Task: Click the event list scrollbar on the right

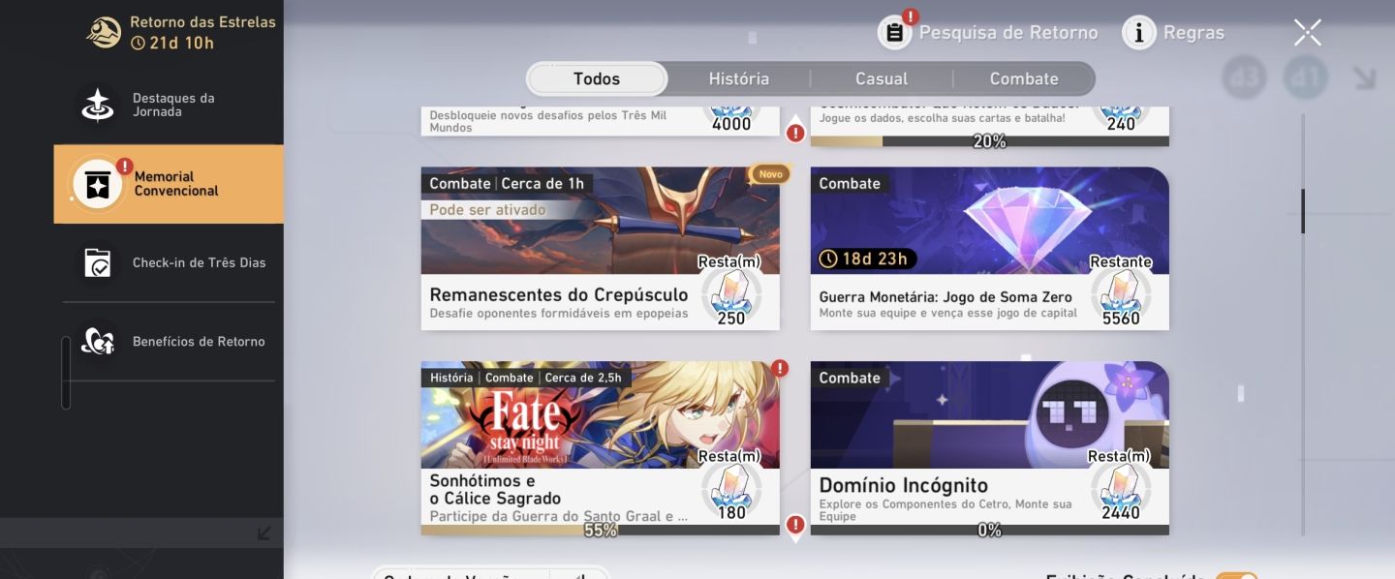Action: (1303, 211)
